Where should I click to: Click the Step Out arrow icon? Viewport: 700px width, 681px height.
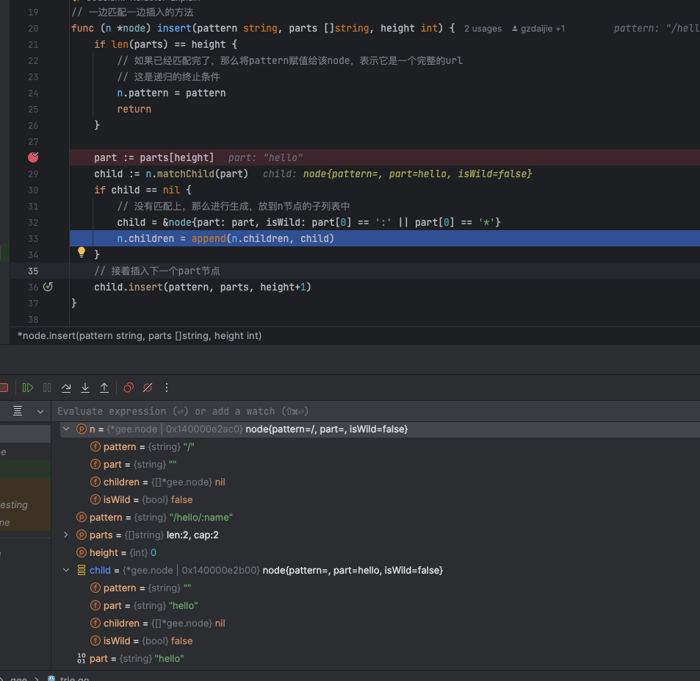coord(104,388)
